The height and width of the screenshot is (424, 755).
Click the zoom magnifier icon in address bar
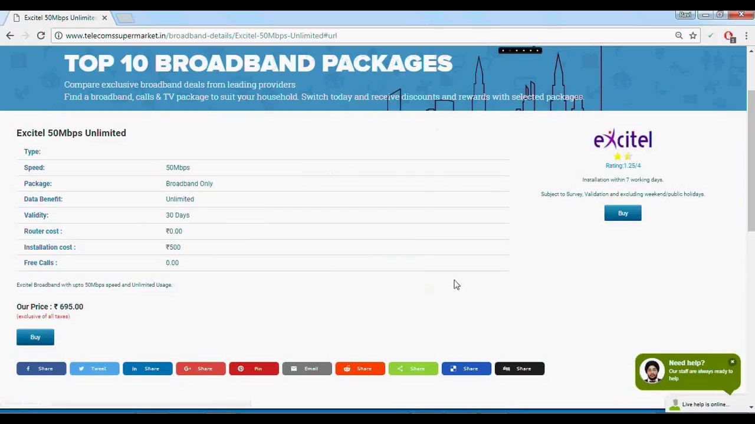coord(679,35)
